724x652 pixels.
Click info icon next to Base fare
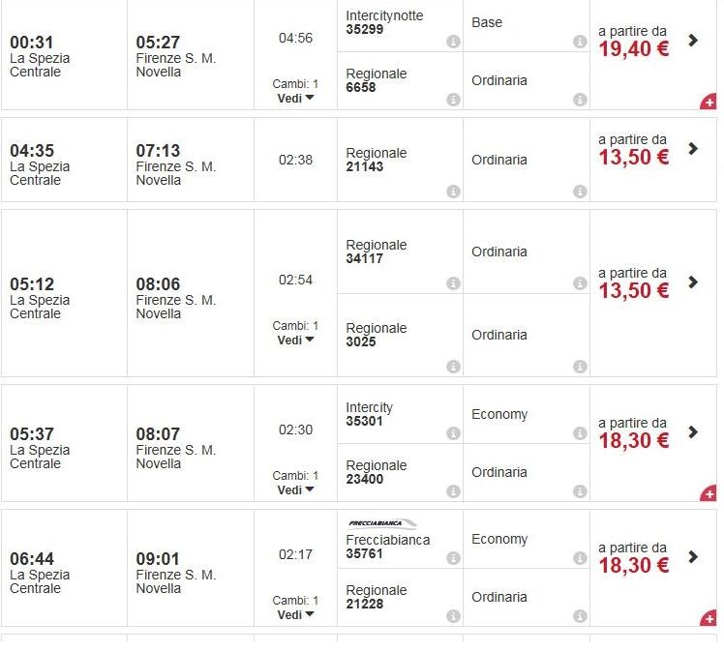[x=580, y=42]
